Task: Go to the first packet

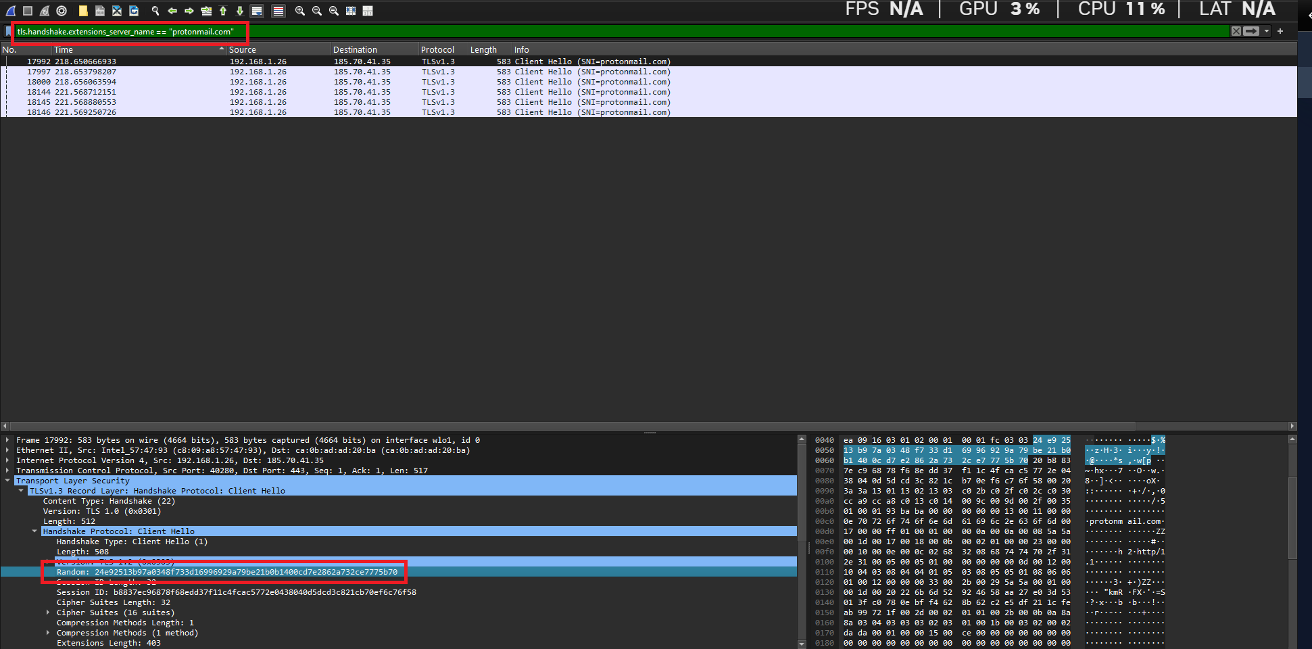Action: tap(223, 11)
